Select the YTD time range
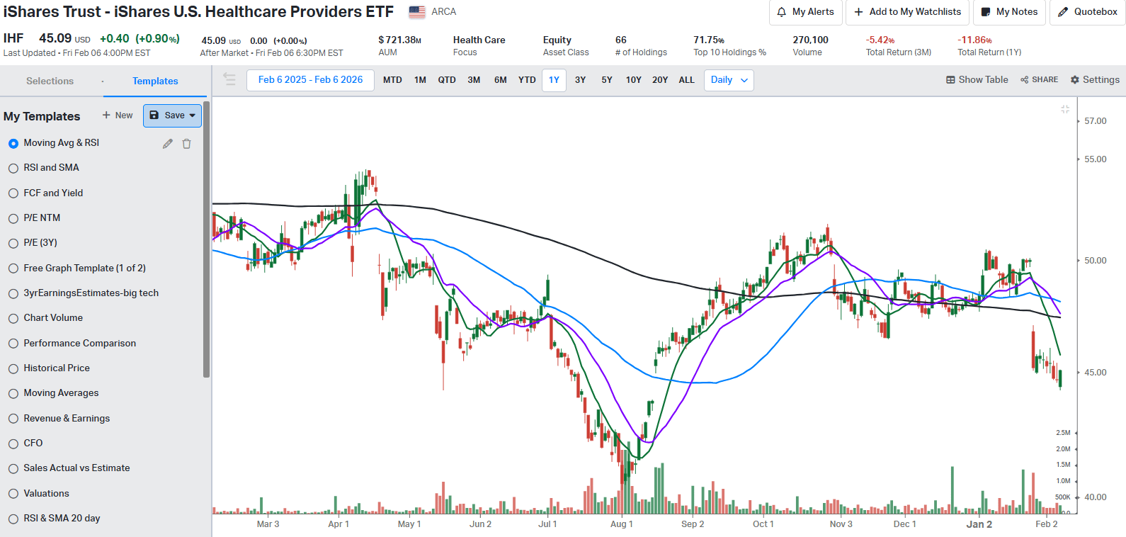The width and height of the screenshot is (1126, 537). (527, 80)
